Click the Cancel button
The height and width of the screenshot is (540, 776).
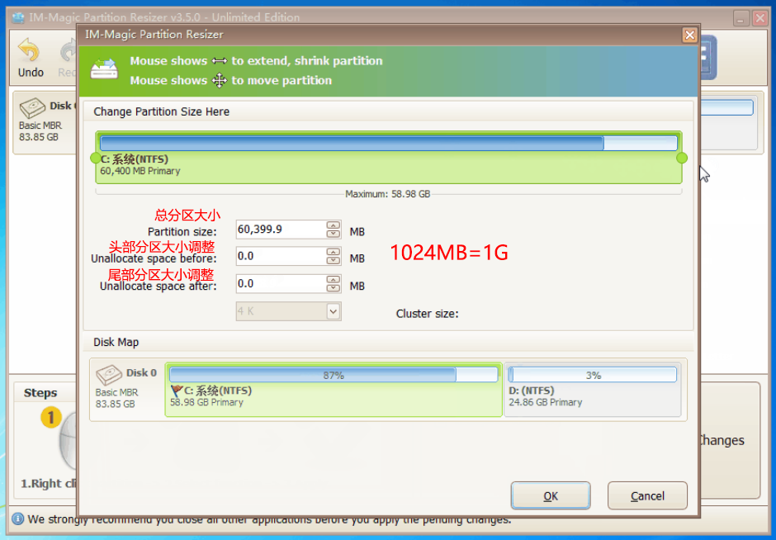pos(647,495)
